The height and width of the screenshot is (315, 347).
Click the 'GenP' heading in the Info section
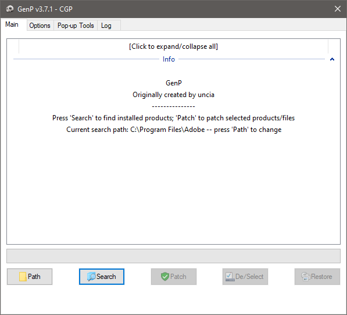click(174, 83)
